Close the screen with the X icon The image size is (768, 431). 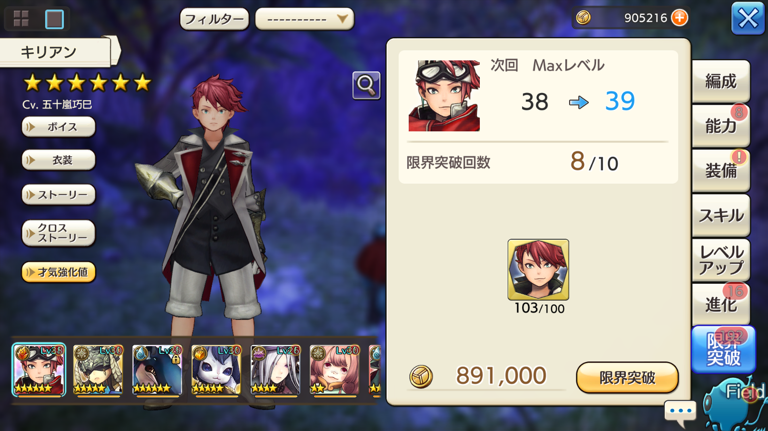[x=748, y=19]
